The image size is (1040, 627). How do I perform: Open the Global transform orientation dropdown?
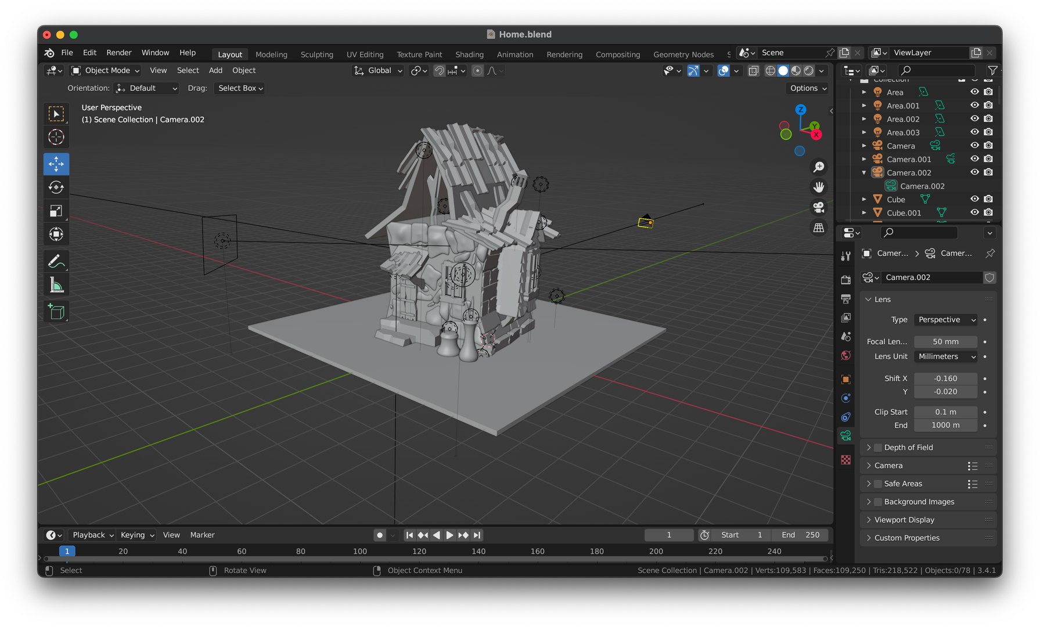378,70
